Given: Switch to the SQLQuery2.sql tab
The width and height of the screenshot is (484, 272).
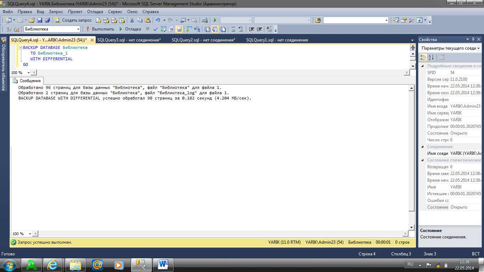Looking at the screenshot, I should 203,40.
